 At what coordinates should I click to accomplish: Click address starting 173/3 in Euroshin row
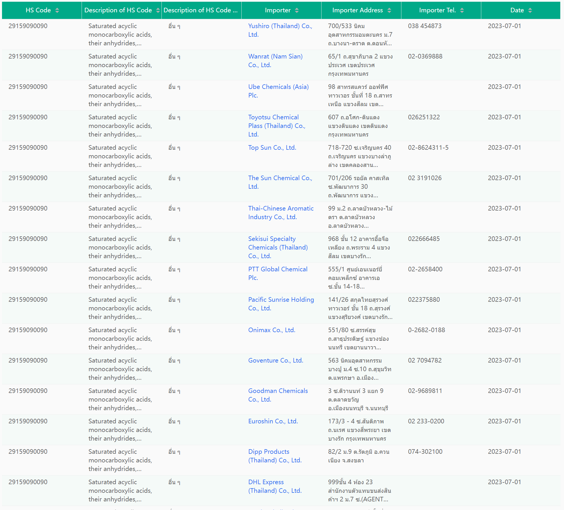(x=359, y=430)
